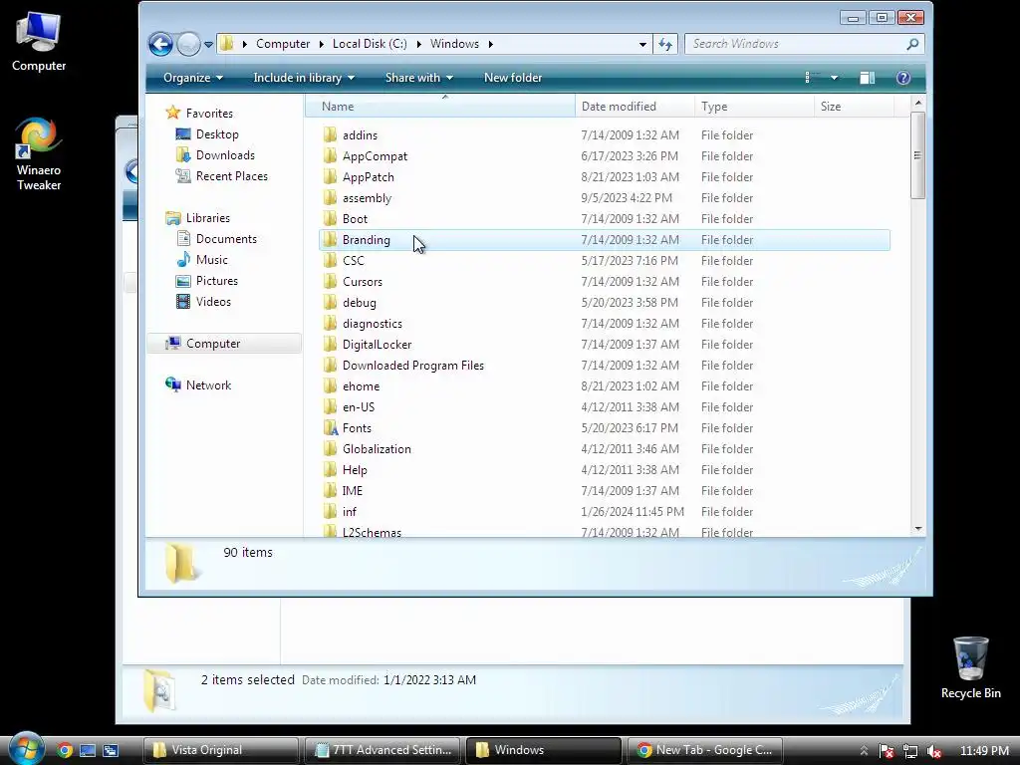The height and width of the screenshot is (765, 1020).
Task: Select the AppCompat folder icon
Action: click(x=330, y=155)
